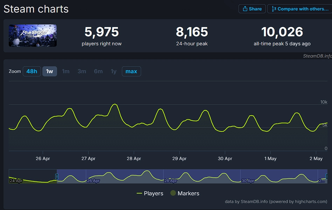Viewport: 332px width, 210px height.
Task: Click the 10,026 all-time peak value
Action: [282, 32]
